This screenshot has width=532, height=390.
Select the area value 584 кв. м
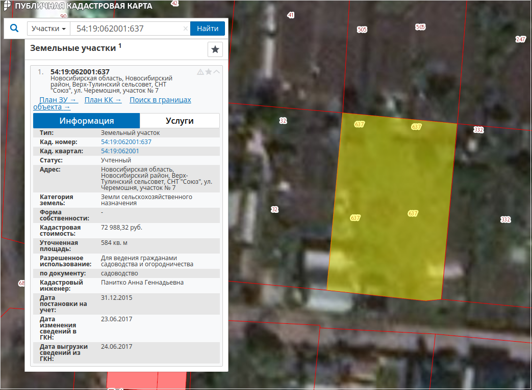pos(114,243)
